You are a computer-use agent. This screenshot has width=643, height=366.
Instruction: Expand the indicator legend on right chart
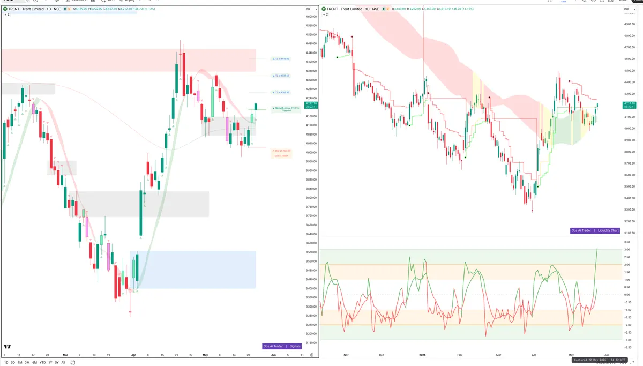(325, 14)
